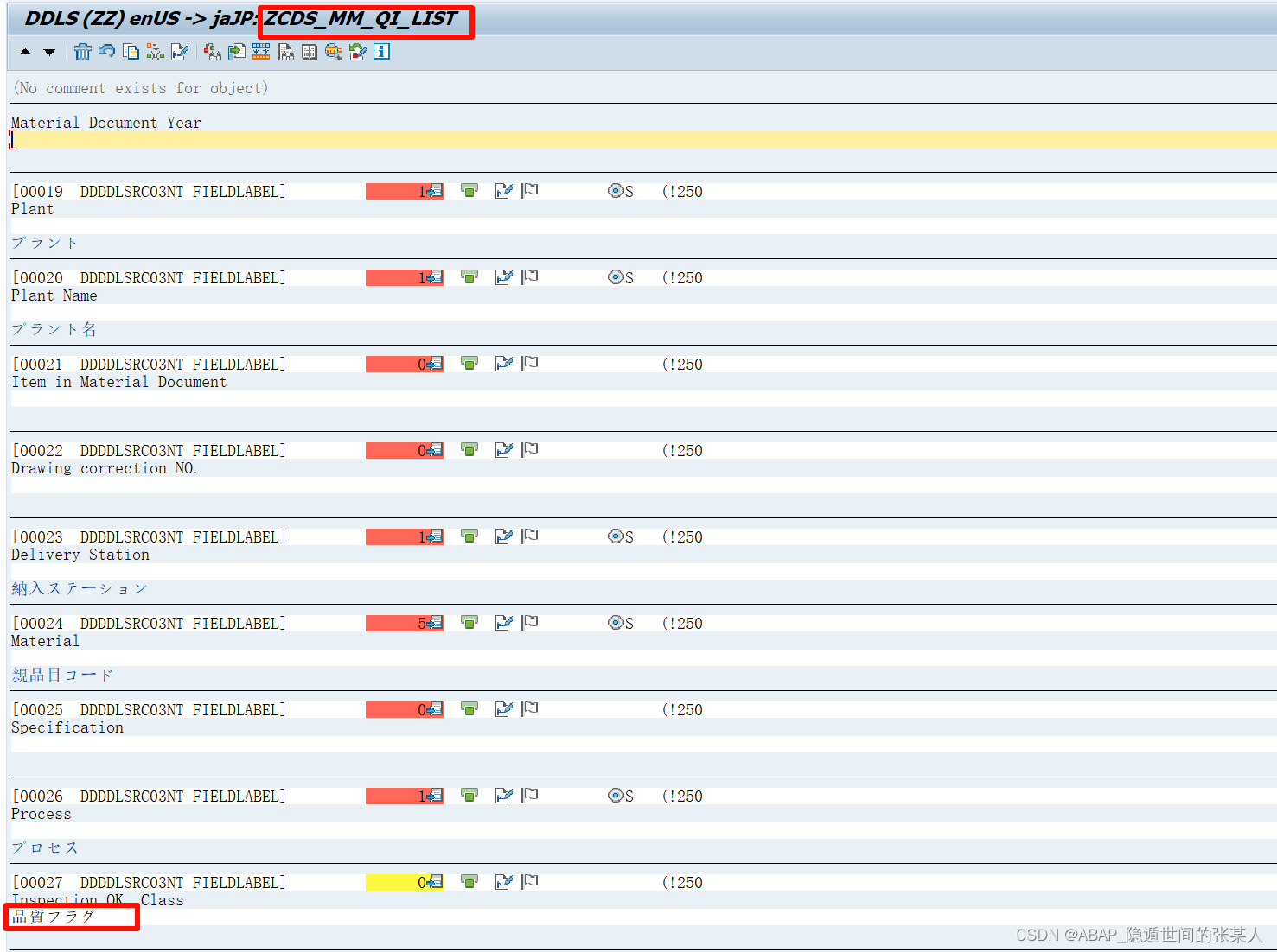Viewport: 1277px width, 952px height.
Task: Click yellow proposal count cell in row 00027
Action: coord(405,882)
